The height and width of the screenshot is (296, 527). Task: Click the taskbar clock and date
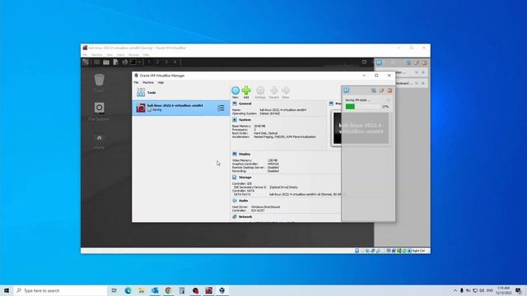(x=504, y=290)
